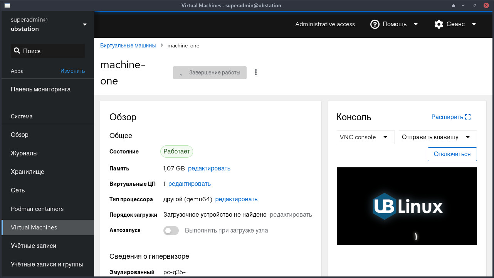Open the Отправить клавишу dropdown
The width and height of the screenshot is (494, 278).
(438, 137)
